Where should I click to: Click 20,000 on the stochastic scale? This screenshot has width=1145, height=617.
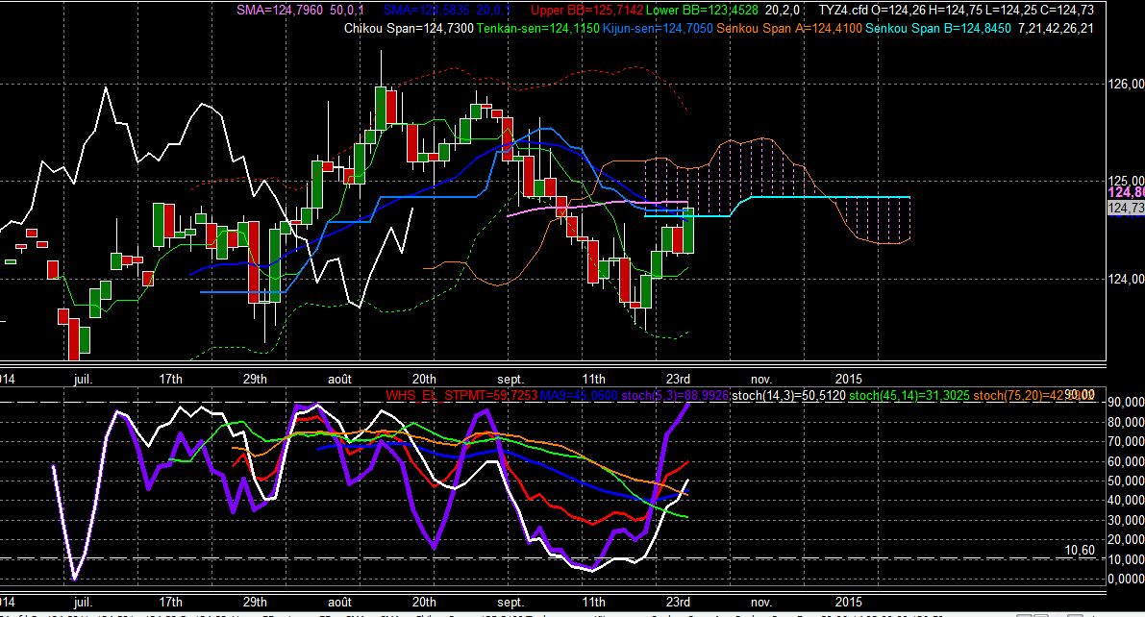pyautogui.click(x=1125, y=539)
